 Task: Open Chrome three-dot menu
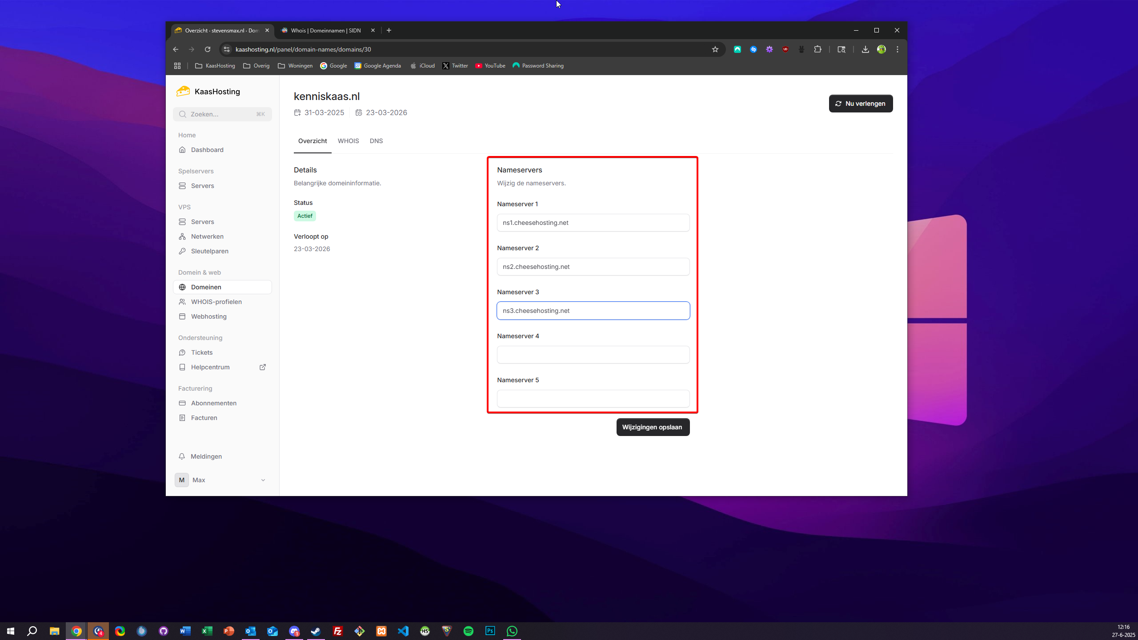tap(898, 49)
